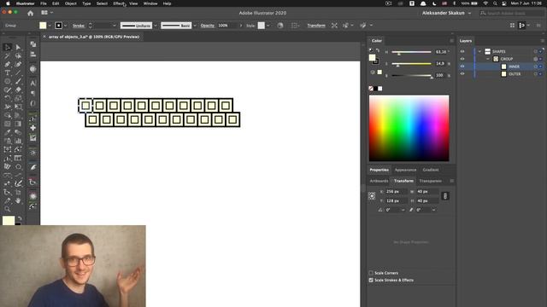
Task: Switch to the Gradient tab
Action: click(431, 170)
